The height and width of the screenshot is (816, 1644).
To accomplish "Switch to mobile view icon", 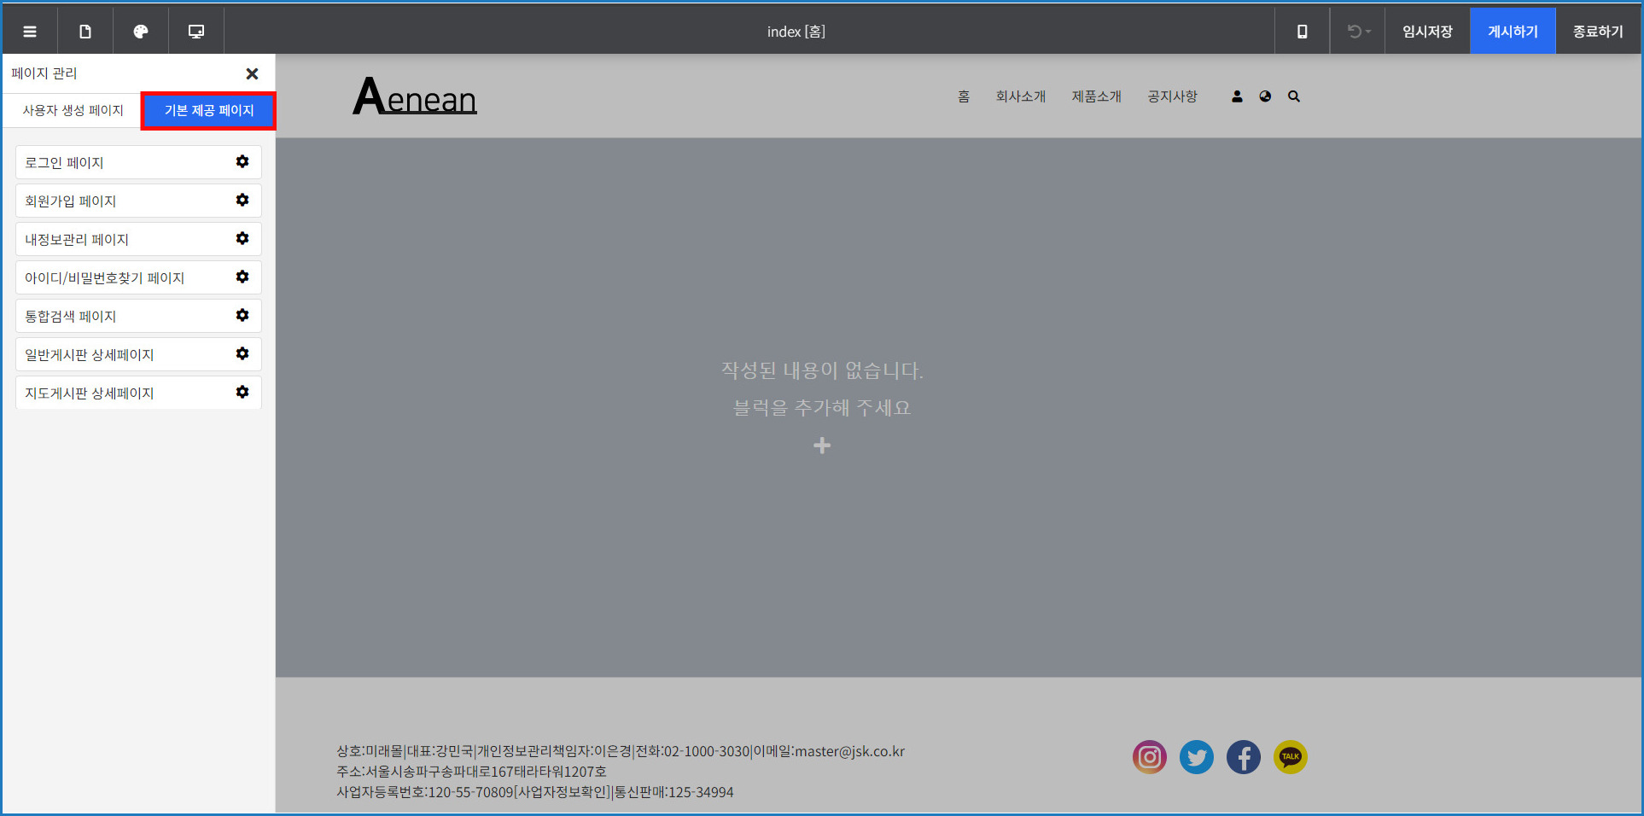I will [1302, 32].
